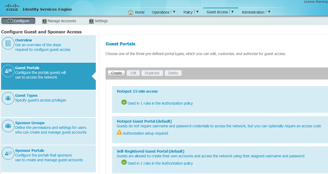
Task: Open Self-Registered Guest Portal (default)
Action: [151, 151]
